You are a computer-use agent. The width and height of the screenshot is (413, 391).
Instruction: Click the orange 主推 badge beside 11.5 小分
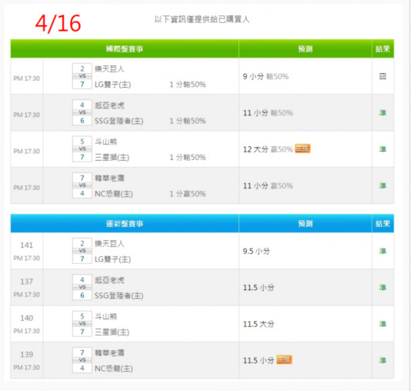point(284,360)
